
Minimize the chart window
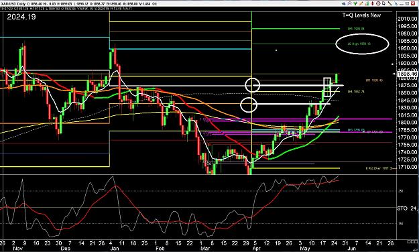click(402, 4)
